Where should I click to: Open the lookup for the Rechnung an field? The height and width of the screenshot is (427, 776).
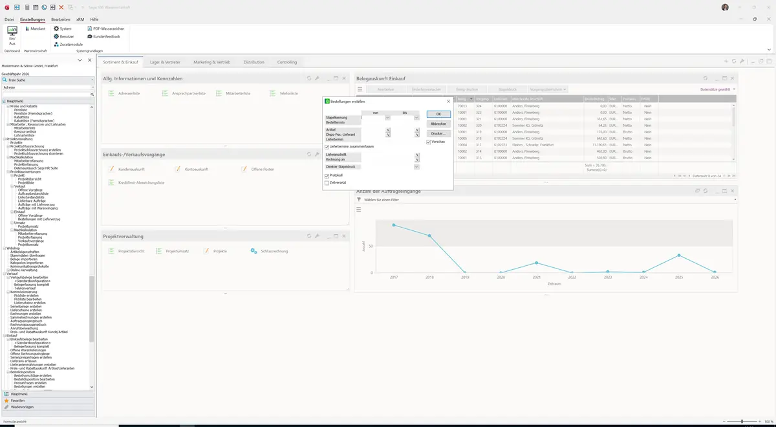(x=417, y=160)
